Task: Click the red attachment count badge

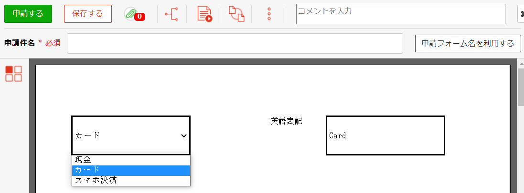Action: [x=139, y=17]
